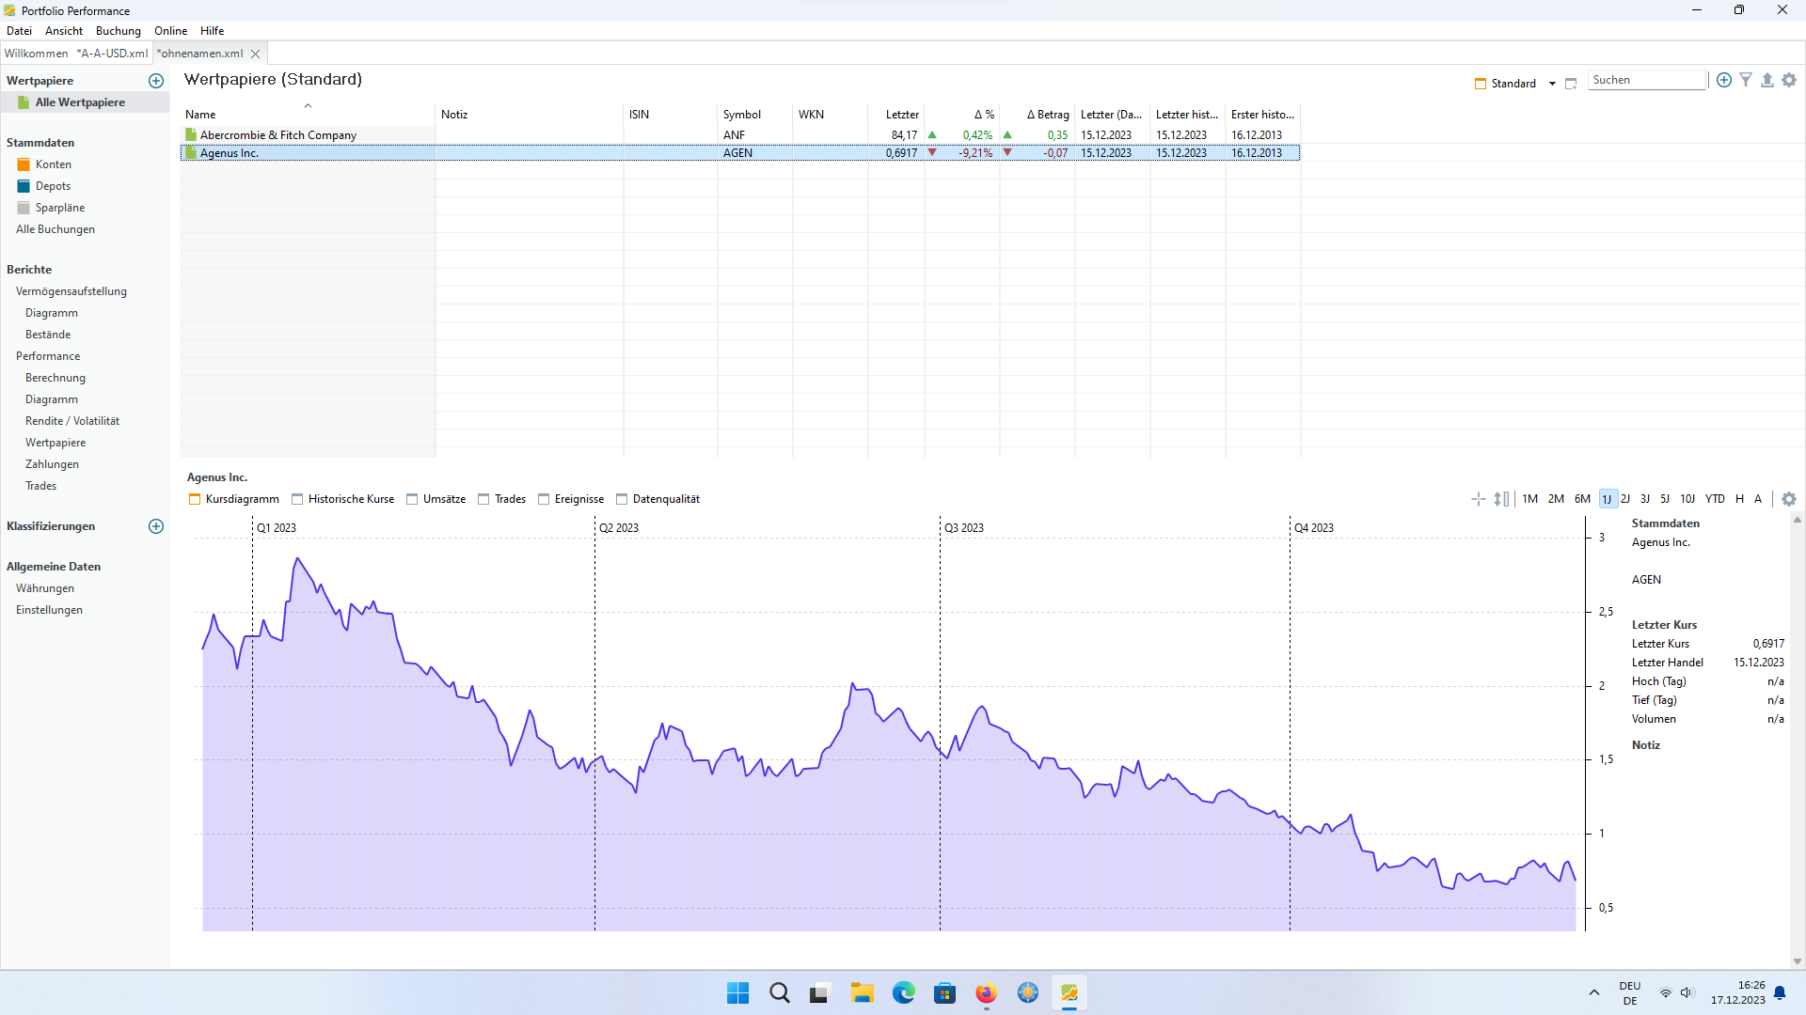Click Name column header sort arrow
Viewport: 1806px width, 1015px height.
pyautogui.click(x=308, y=106)
